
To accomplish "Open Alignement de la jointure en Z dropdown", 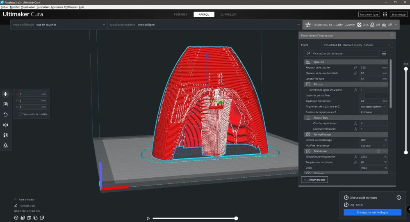I will coord(374,107).
